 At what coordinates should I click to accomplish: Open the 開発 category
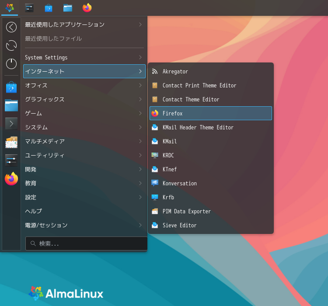click(84, 169)
